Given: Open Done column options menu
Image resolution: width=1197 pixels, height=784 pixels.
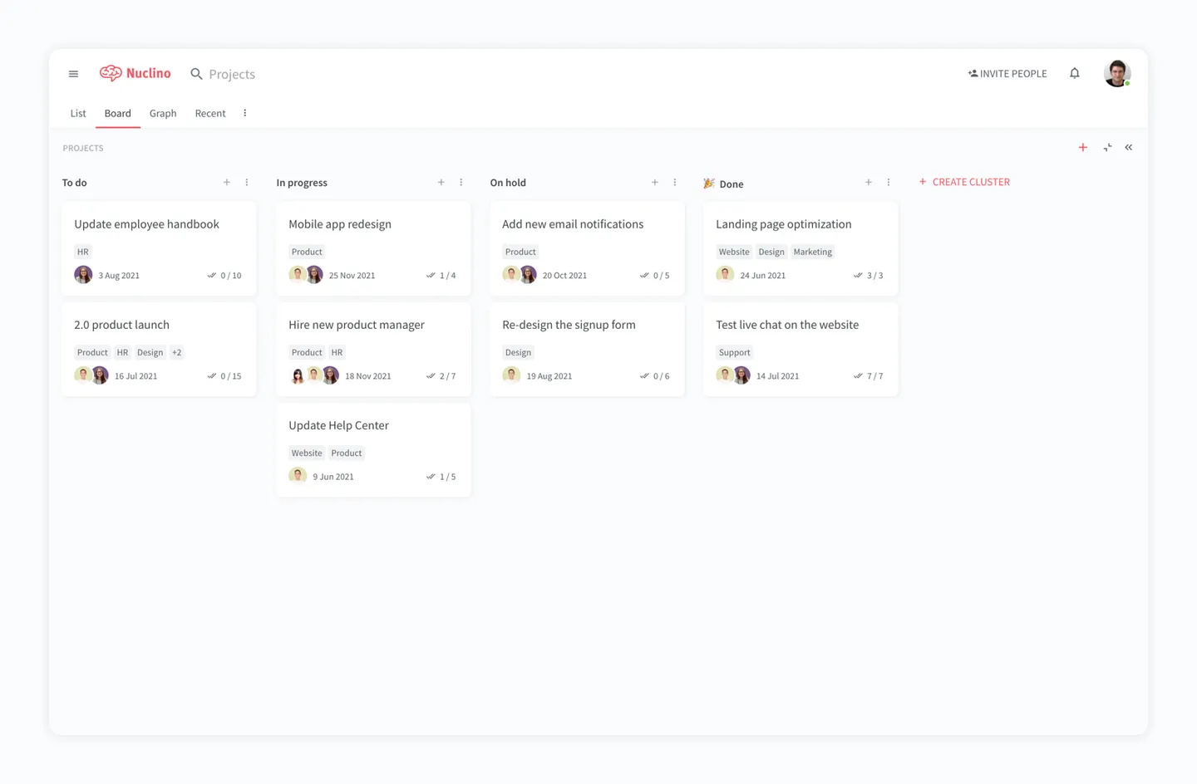Looking at the screenshot, I should [x=889, y=182].
